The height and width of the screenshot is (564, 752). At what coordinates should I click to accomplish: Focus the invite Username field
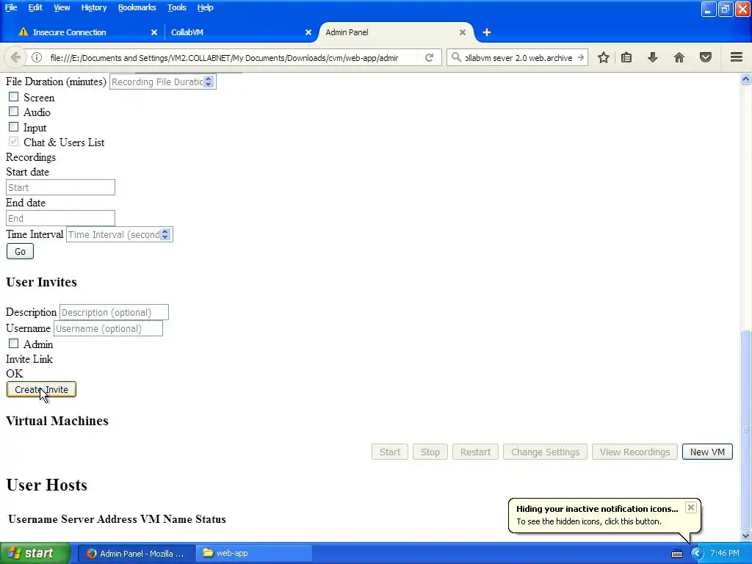point(108,328)
